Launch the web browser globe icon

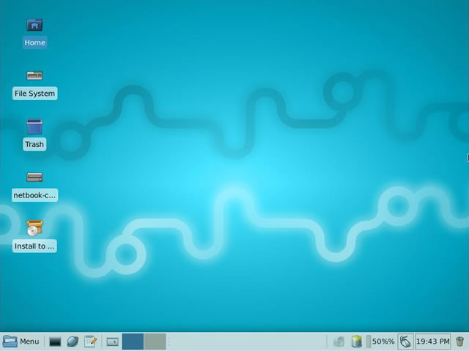click(x=73, y=341)
